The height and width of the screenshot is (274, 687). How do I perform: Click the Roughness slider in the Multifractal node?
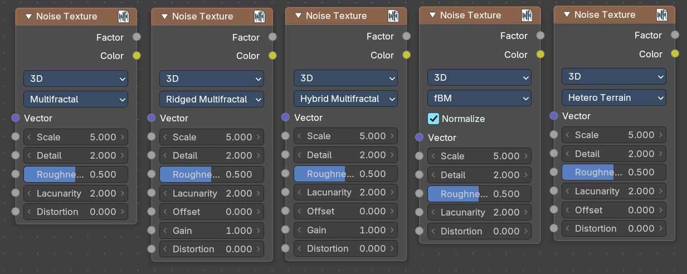(76, 174)
